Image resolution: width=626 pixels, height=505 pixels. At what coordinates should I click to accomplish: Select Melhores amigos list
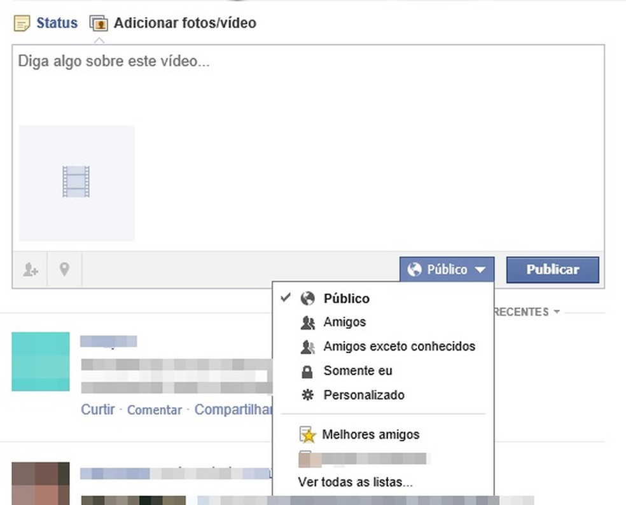(x=372, y=434)
